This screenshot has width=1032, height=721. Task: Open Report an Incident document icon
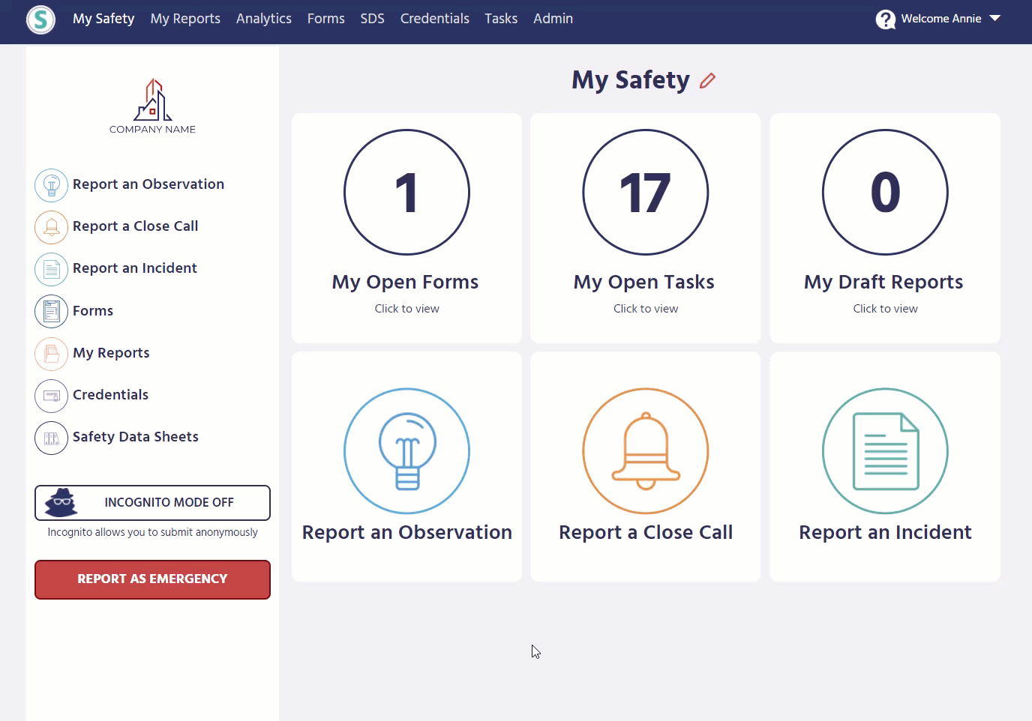click(x=51, y=269)
